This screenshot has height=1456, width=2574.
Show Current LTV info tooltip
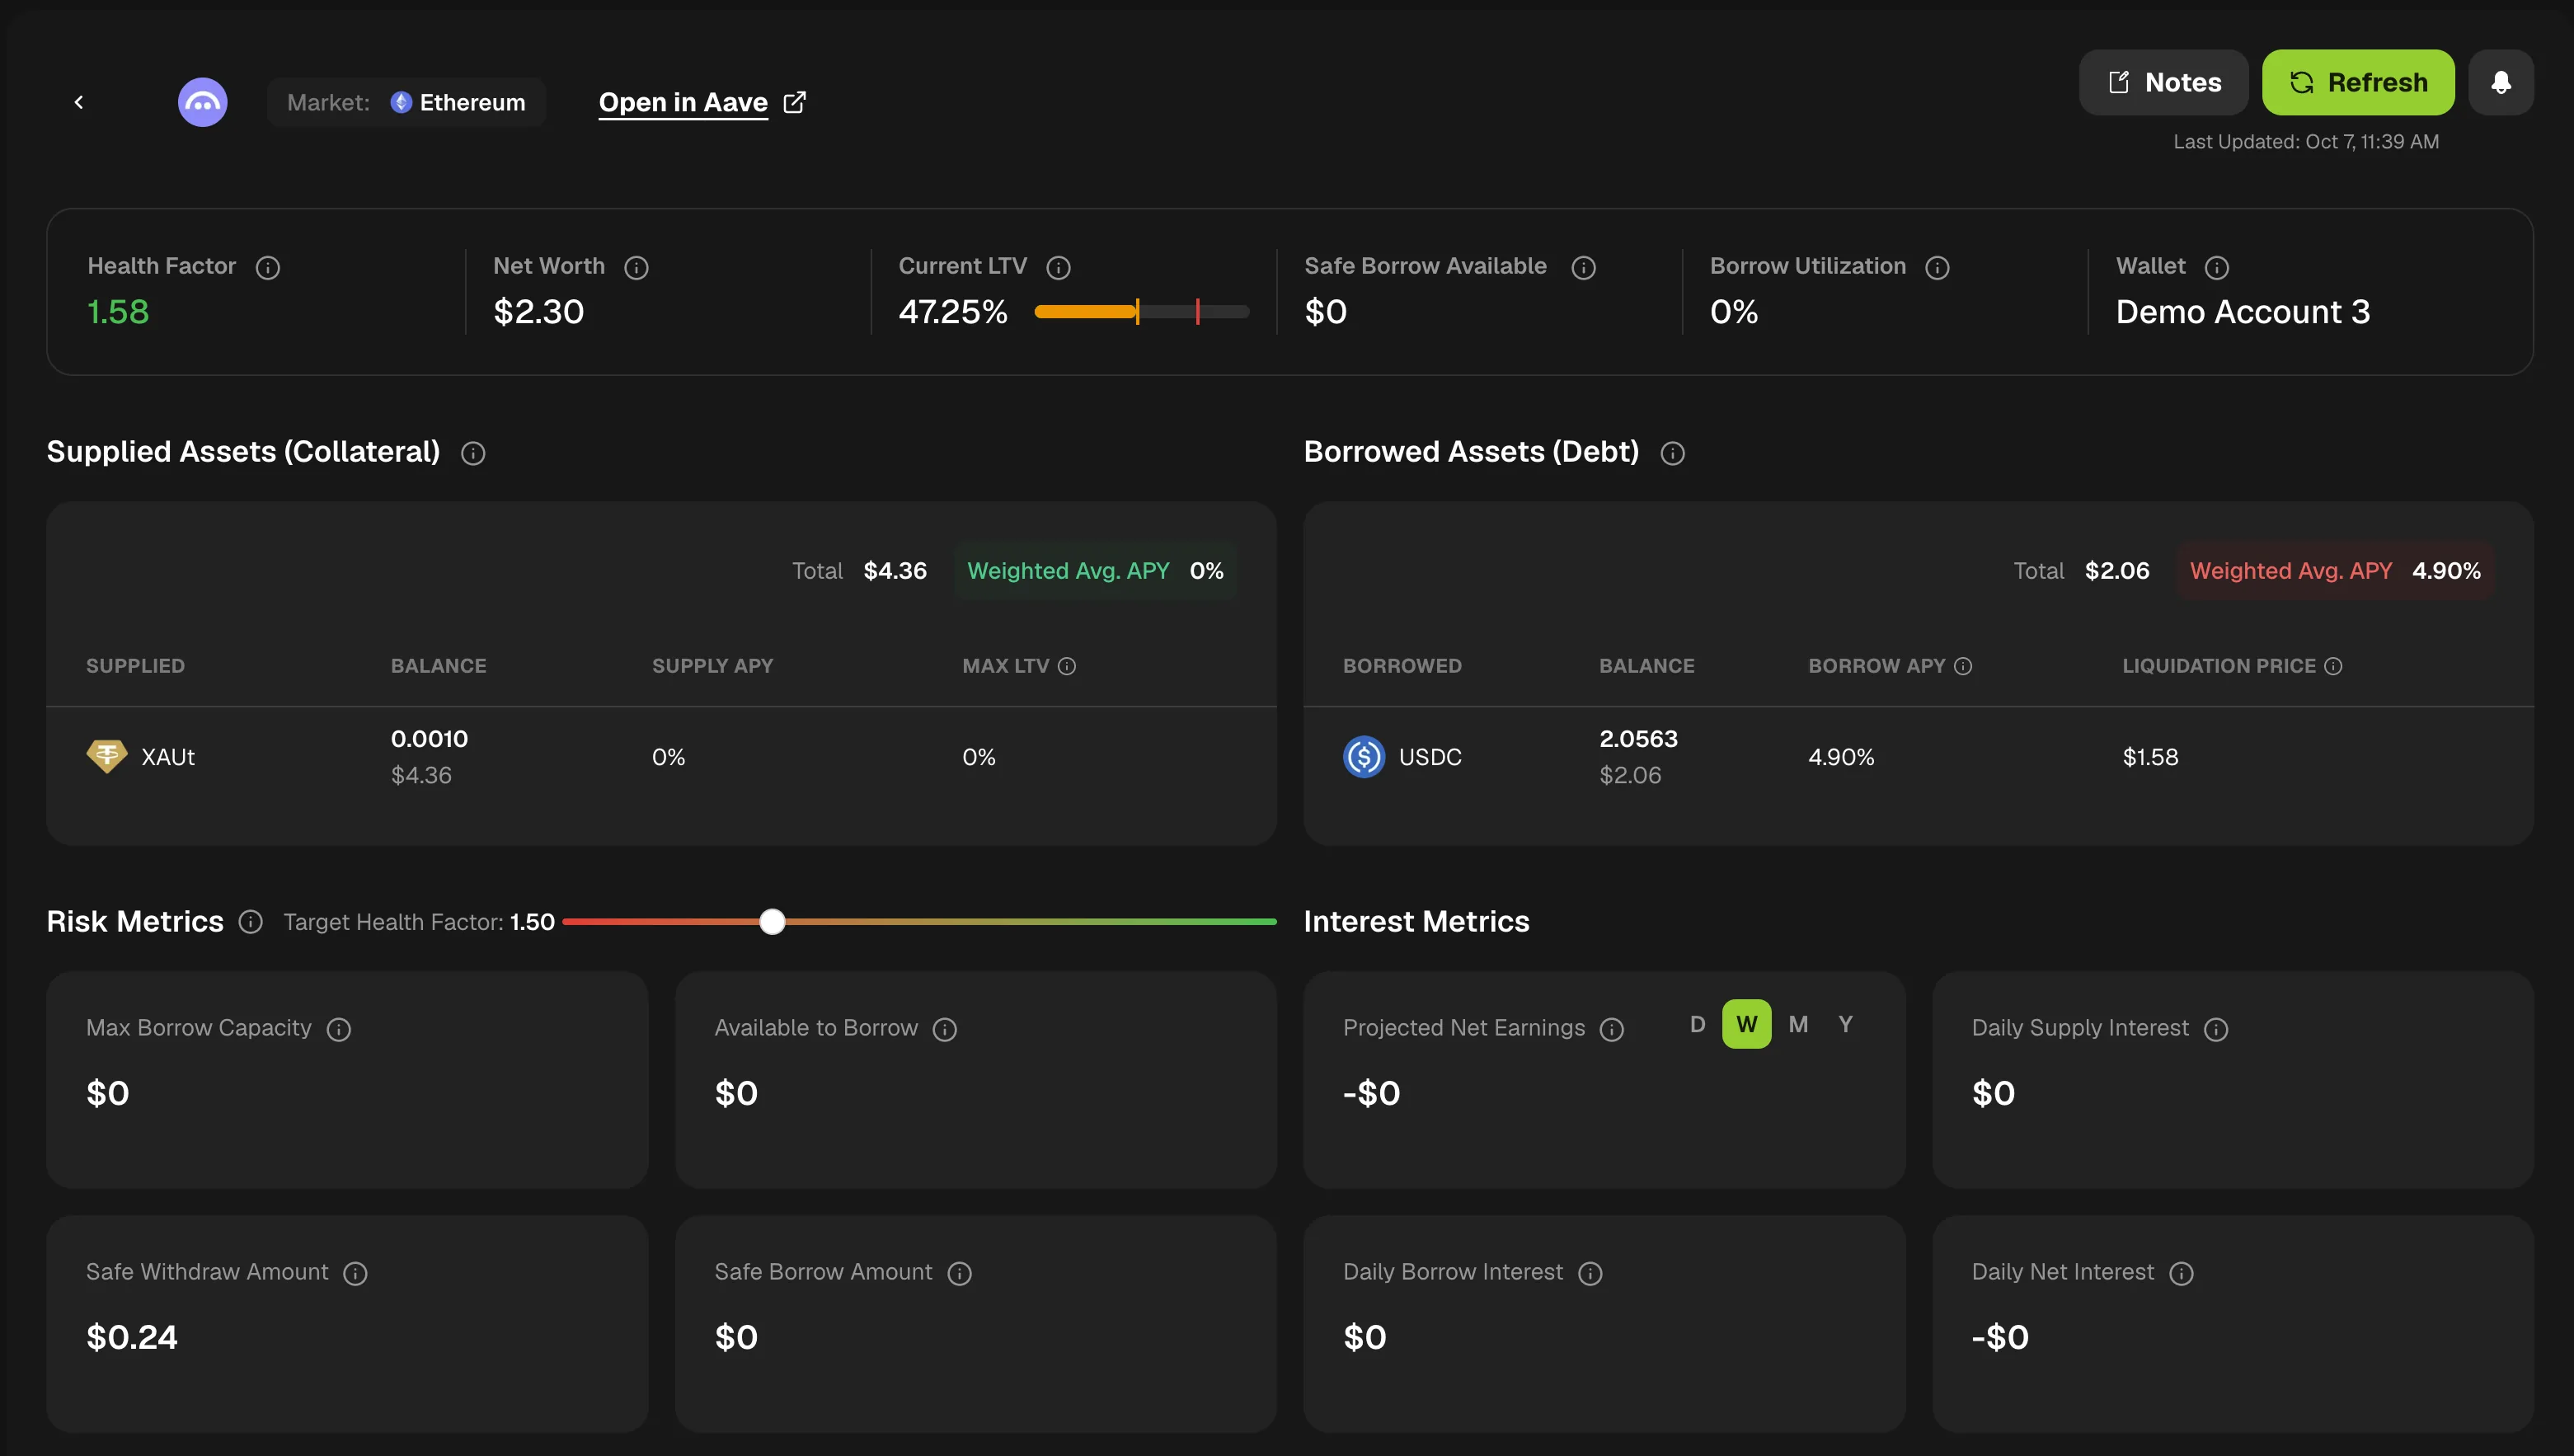[x=1058, y=267]
